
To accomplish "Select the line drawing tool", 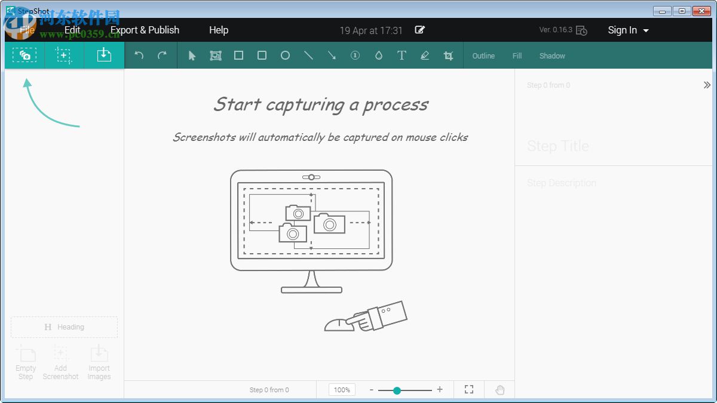I will pos(308,56).
